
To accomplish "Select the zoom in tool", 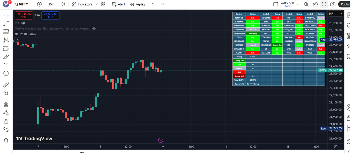I will [6, 93].
